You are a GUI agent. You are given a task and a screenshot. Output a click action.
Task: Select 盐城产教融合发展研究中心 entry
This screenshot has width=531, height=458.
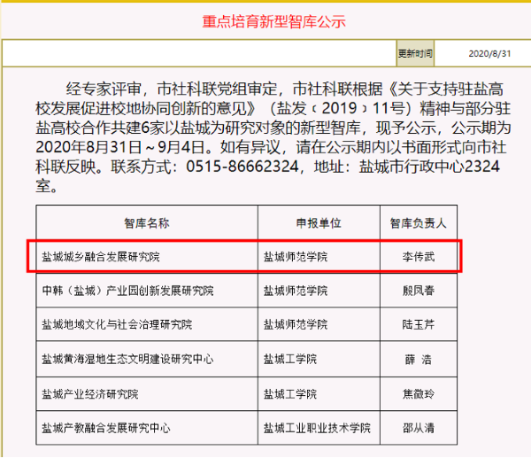pos(105,429)
